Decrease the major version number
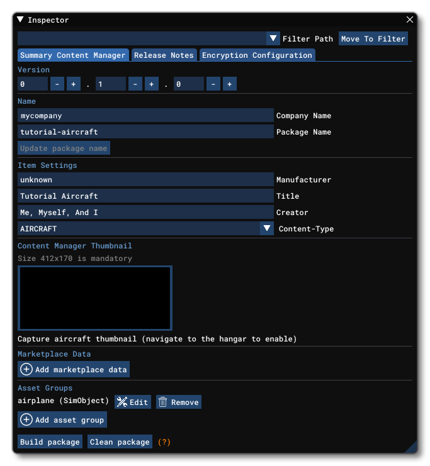 pyautogui.click(x=57, y=84)
